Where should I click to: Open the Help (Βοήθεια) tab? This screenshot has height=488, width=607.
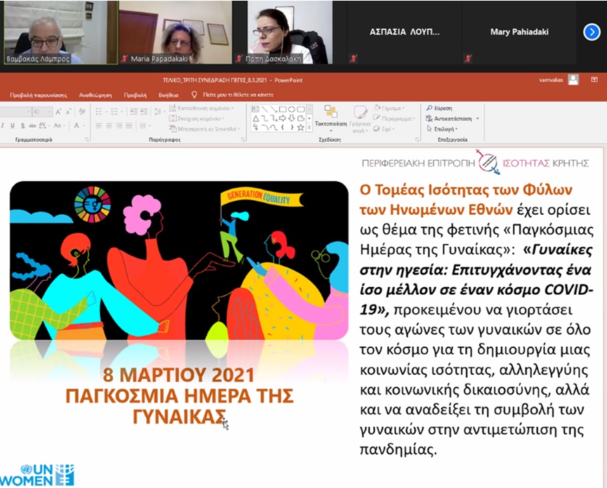pyautogui.click(x=169, y=93)
